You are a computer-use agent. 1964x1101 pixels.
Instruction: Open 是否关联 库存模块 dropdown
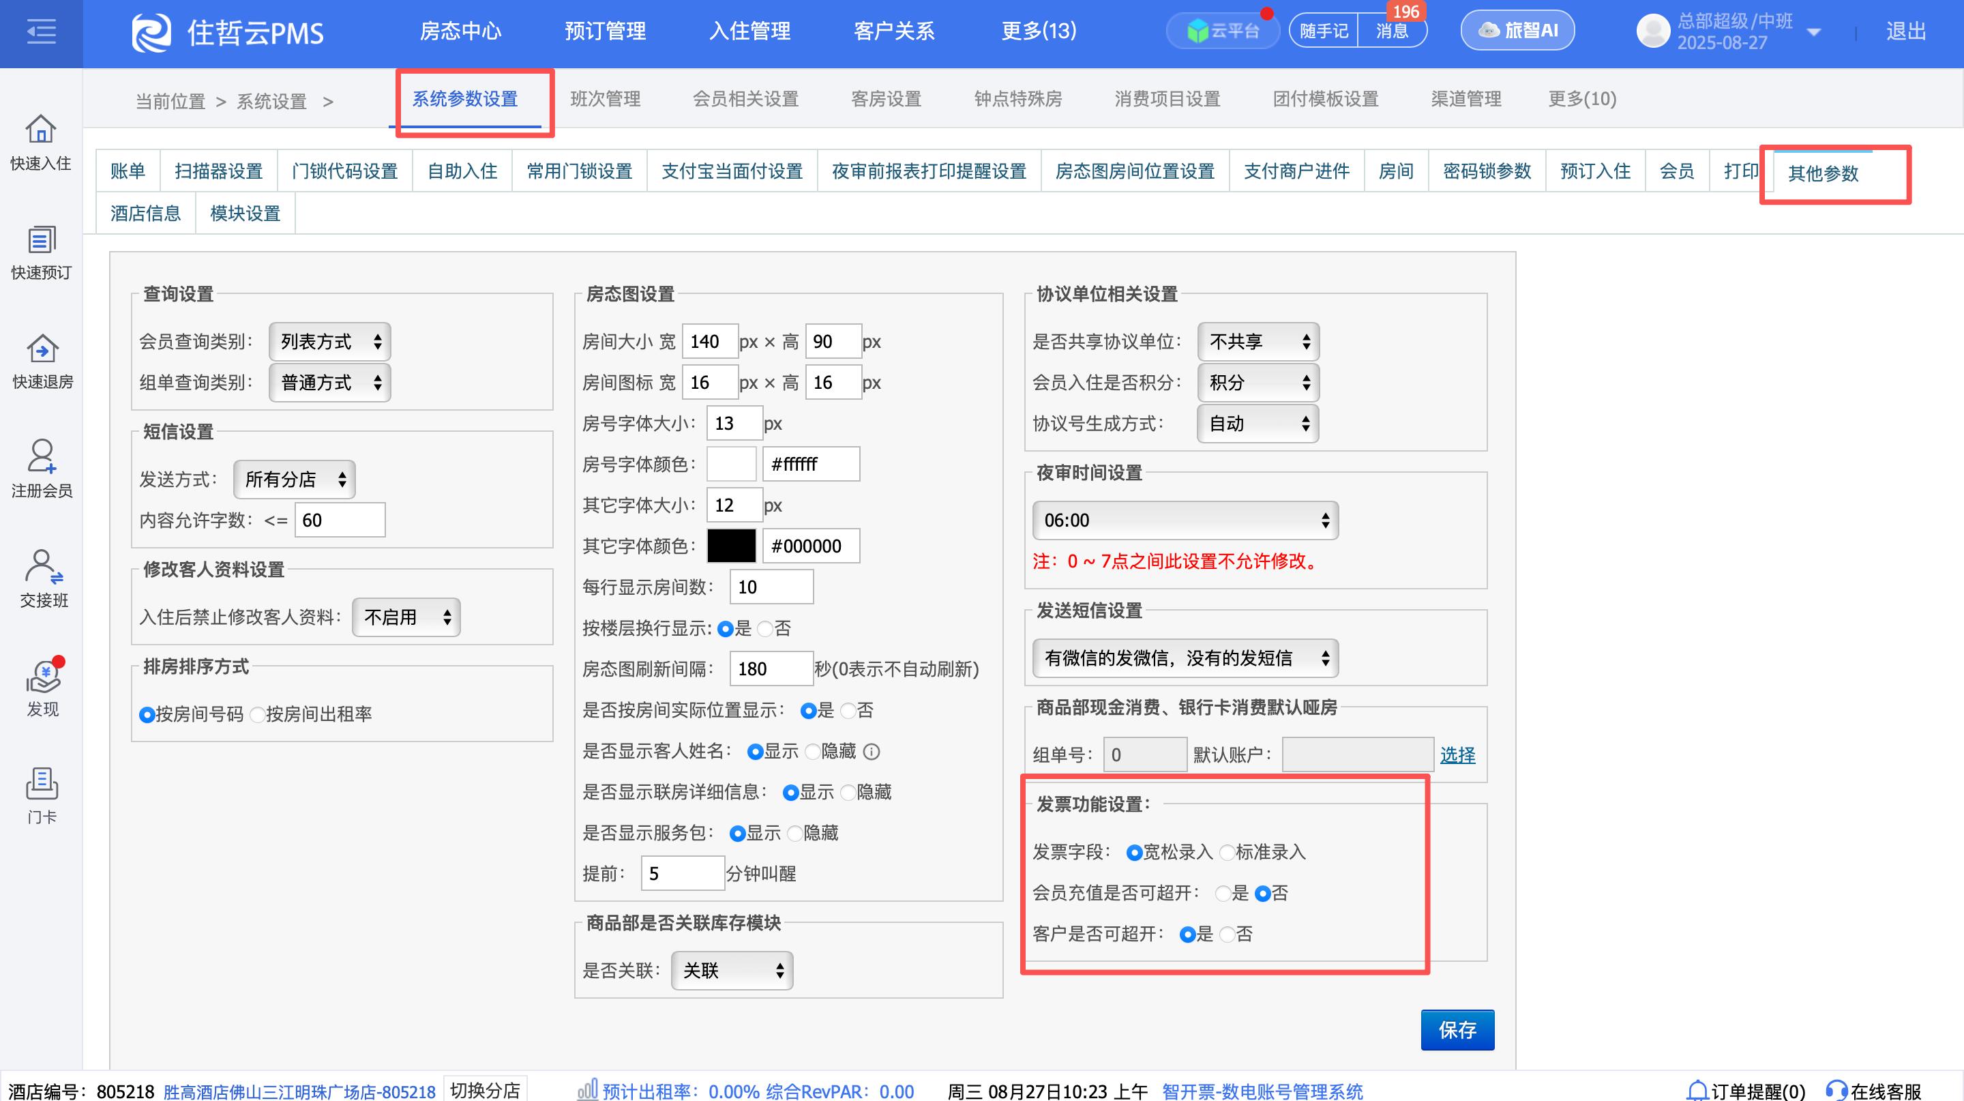tap(732, 971)
